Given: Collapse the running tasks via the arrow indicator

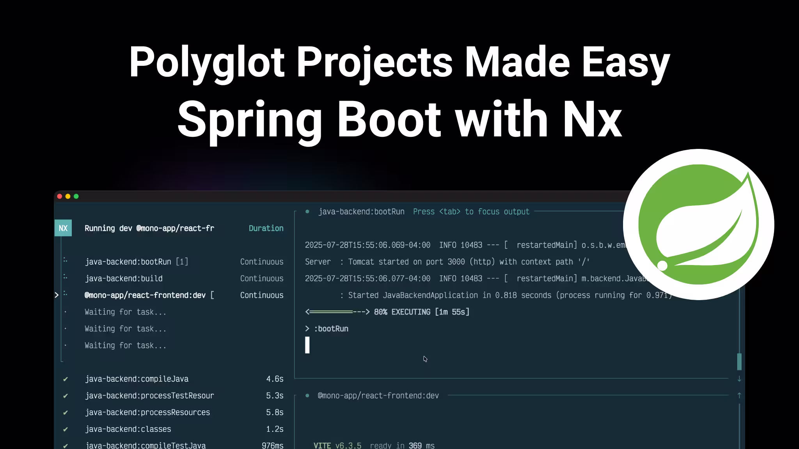Looking at the screenshot, I should tap(57, 295).
